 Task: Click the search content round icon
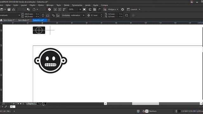point(49,9)
